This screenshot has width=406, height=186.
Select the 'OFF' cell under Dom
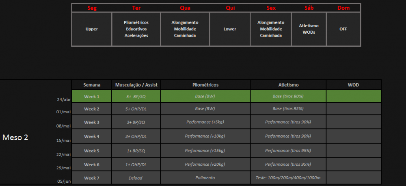click(x=343, y=29)
